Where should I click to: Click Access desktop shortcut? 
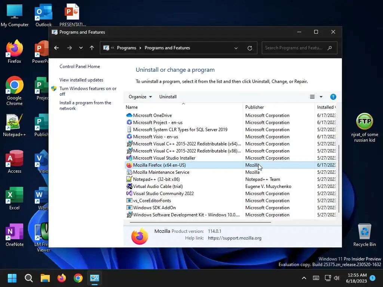coord(15,161)
